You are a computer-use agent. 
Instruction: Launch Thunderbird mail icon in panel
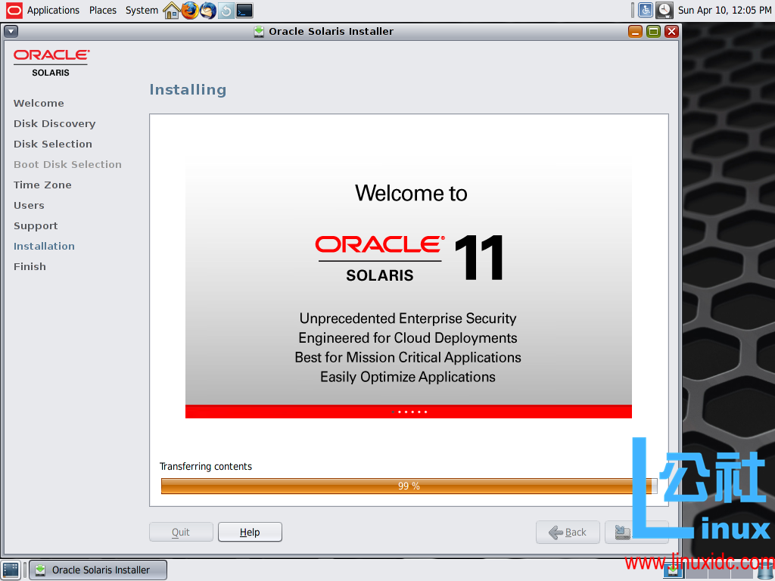tap(208, 11)
